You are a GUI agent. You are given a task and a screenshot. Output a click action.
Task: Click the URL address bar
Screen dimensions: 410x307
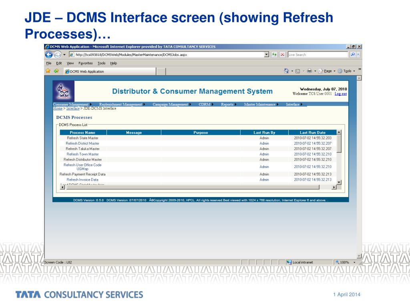click(167, 54)
